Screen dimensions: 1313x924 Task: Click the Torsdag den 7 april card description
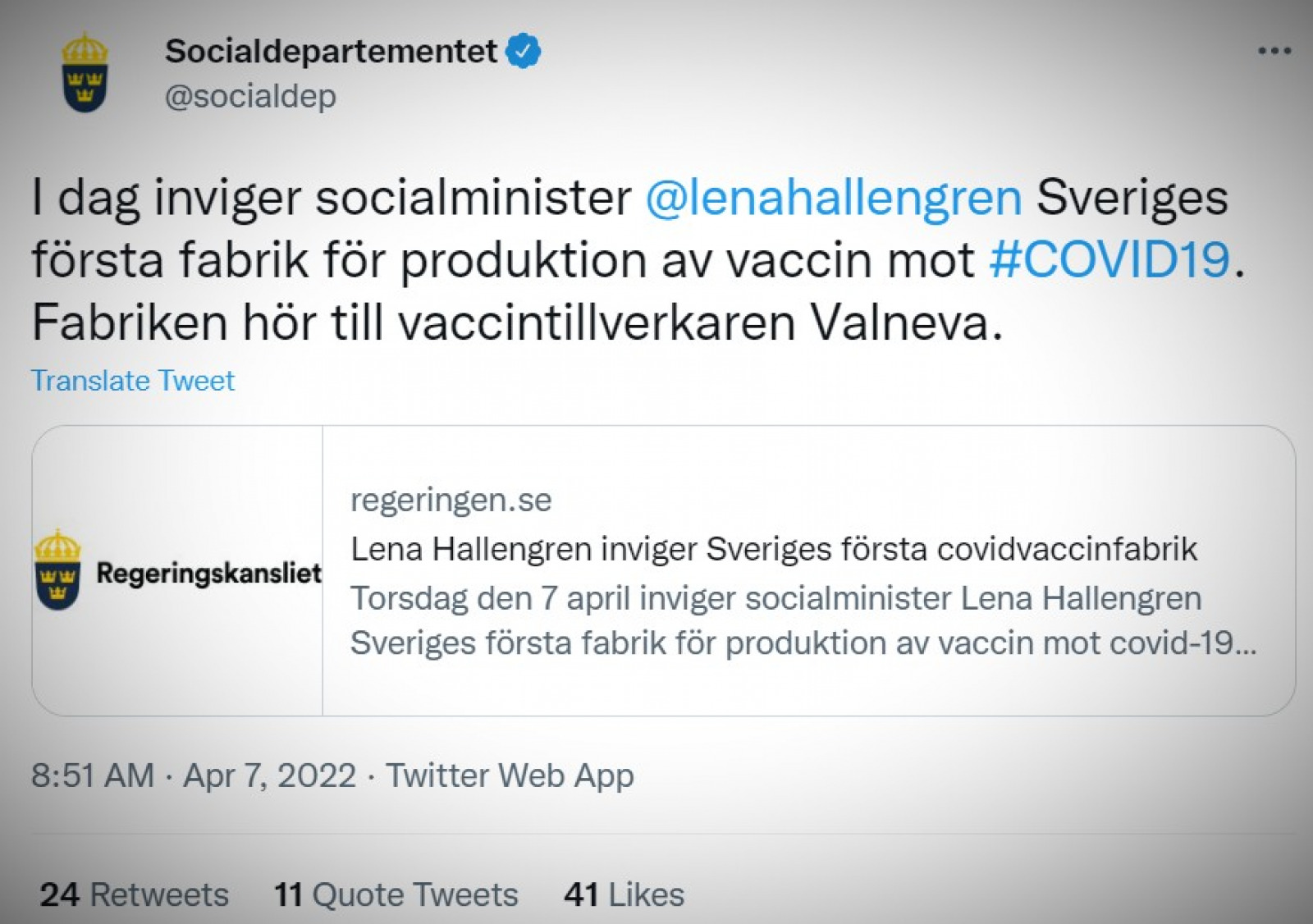click(803, 620)
